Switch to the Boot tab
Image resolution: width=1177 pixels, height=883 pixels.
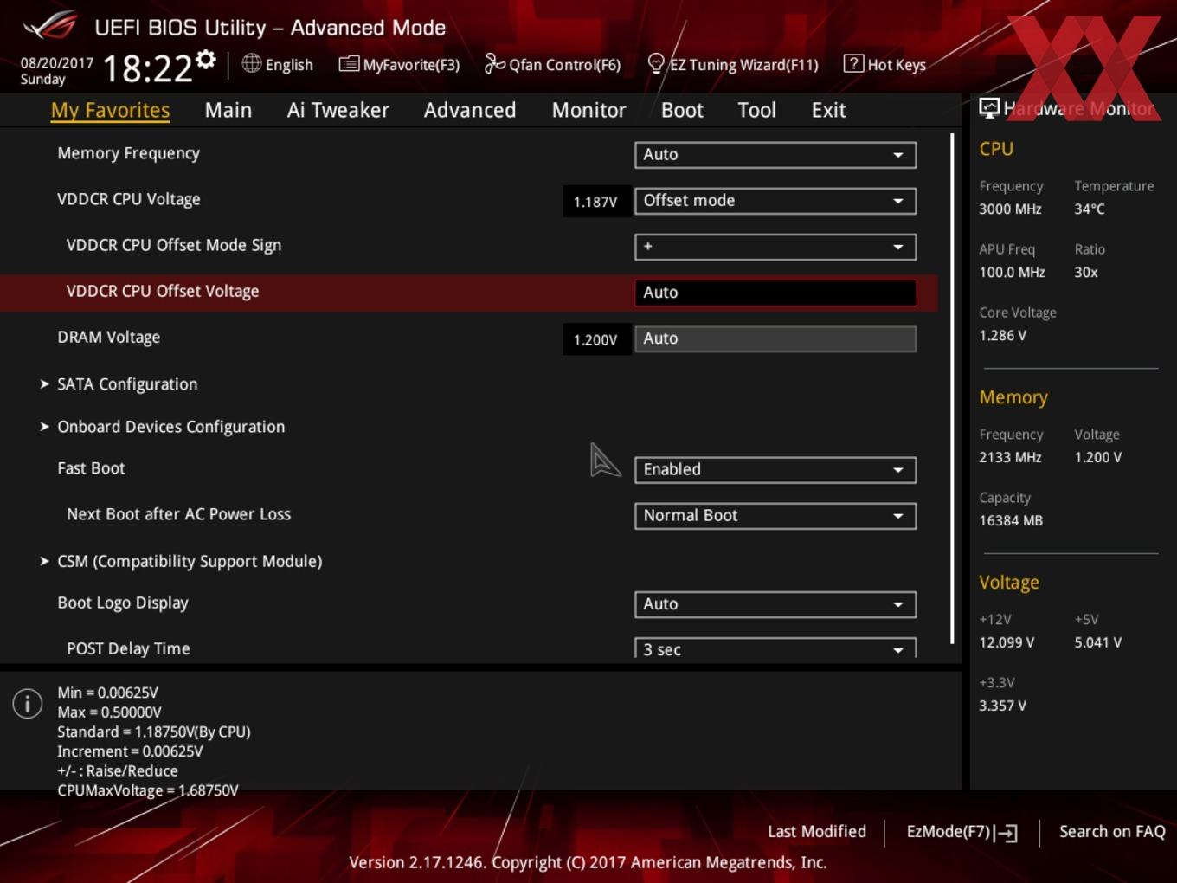coord(682,111)
